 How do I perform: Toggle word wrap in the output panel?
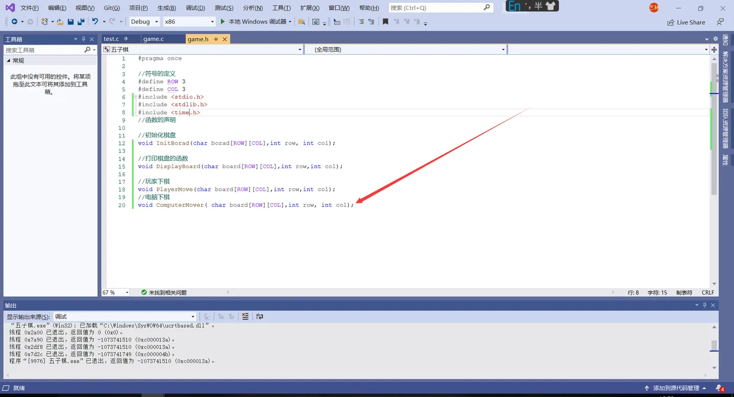(260, 316)
